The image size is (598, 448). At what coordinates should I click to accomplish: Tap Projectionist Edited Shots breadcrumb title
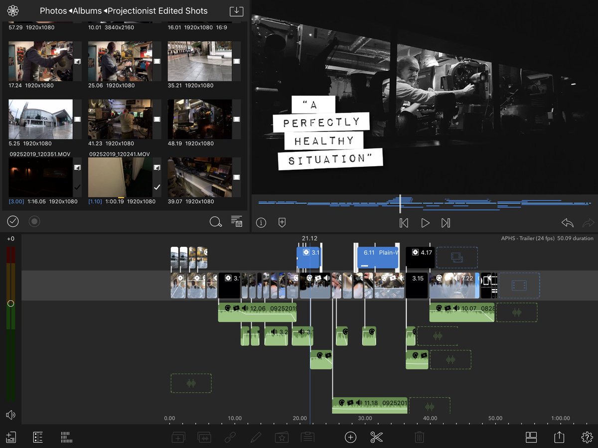[157, 10]
